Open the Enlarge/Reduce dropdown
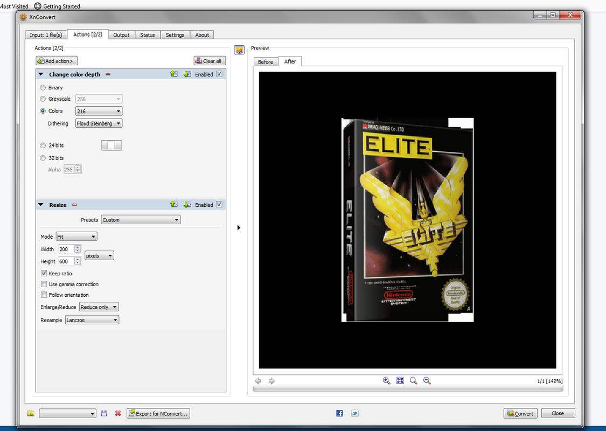606x431 pixels. click(x=99, y=307)
